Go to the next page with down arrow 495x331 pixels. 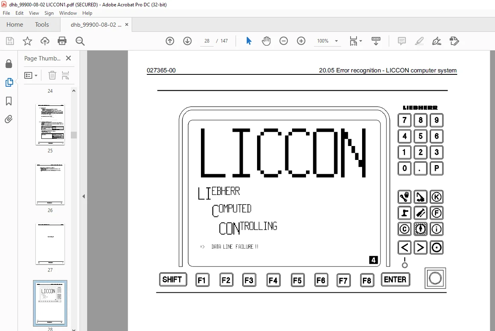pos(187,41)
